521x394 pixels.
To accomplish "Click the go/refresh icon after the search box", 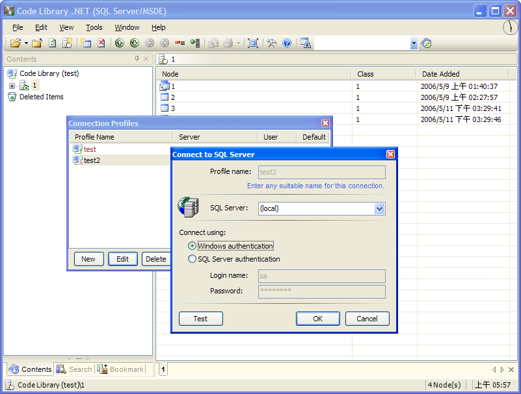I will [x=426, y=43].
